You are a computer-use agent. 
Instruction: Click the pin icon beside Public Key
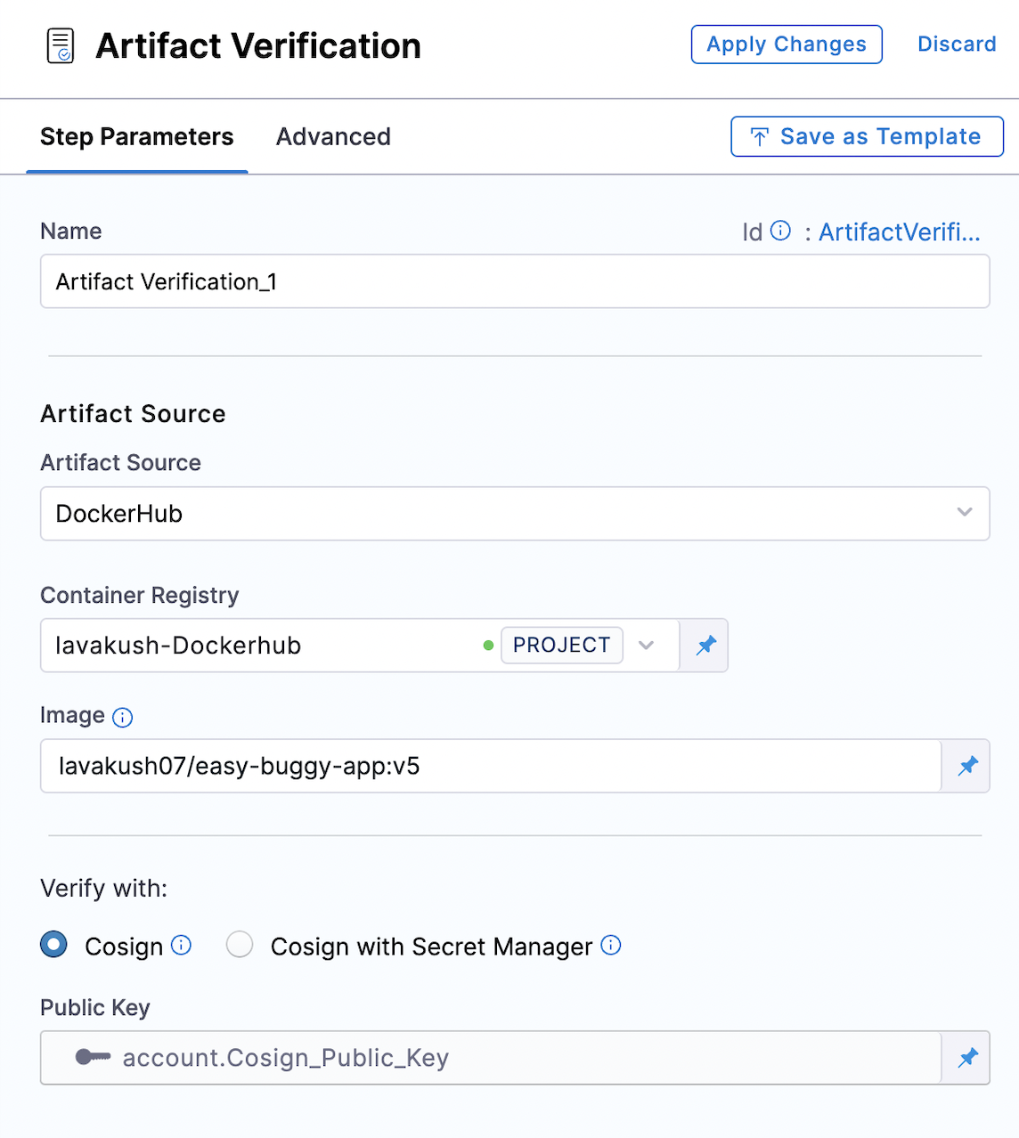967,1058
